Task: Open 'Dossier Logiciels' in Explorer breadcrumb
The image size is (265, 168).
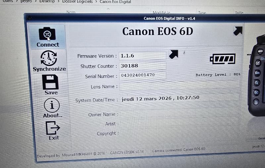Action: pos(78,2)
